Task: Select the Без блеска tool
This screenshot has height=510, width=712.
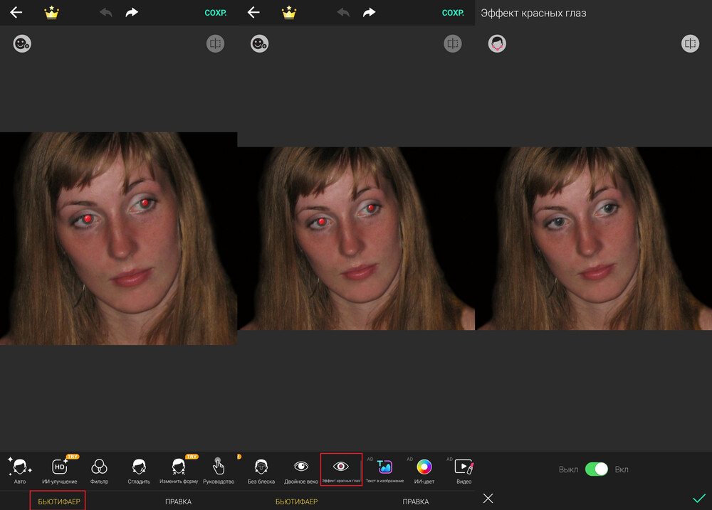Action: [x=261, y=469]
